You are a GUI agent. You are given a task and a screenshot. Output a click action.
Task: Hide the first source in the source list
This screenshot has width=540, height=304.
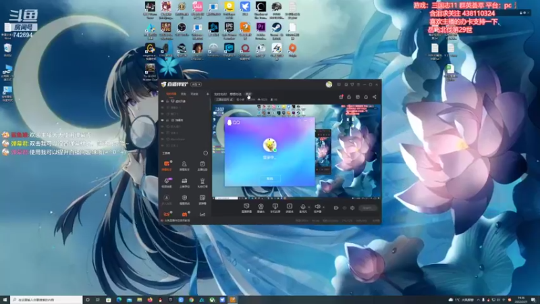click(x=163, y=101)
